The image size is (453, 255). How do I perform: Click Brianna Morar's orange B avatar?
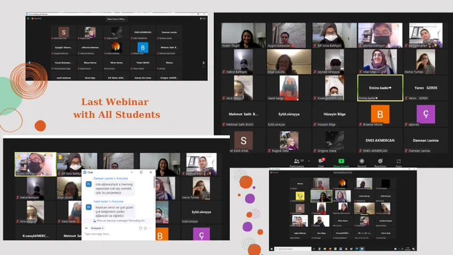coord(380,114)
